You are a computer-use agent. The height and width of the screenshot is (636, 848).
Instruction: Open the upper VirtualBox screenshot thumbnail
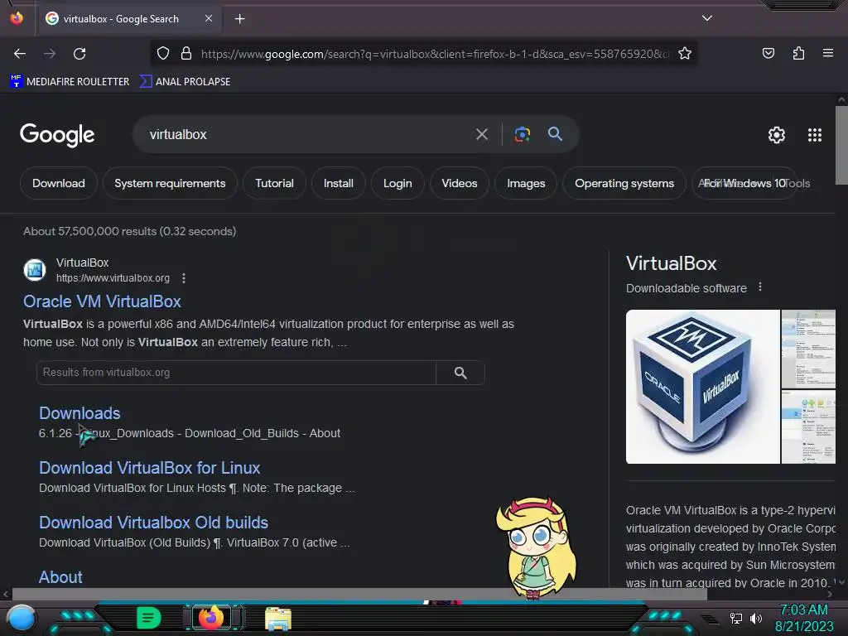pos(808,349)
